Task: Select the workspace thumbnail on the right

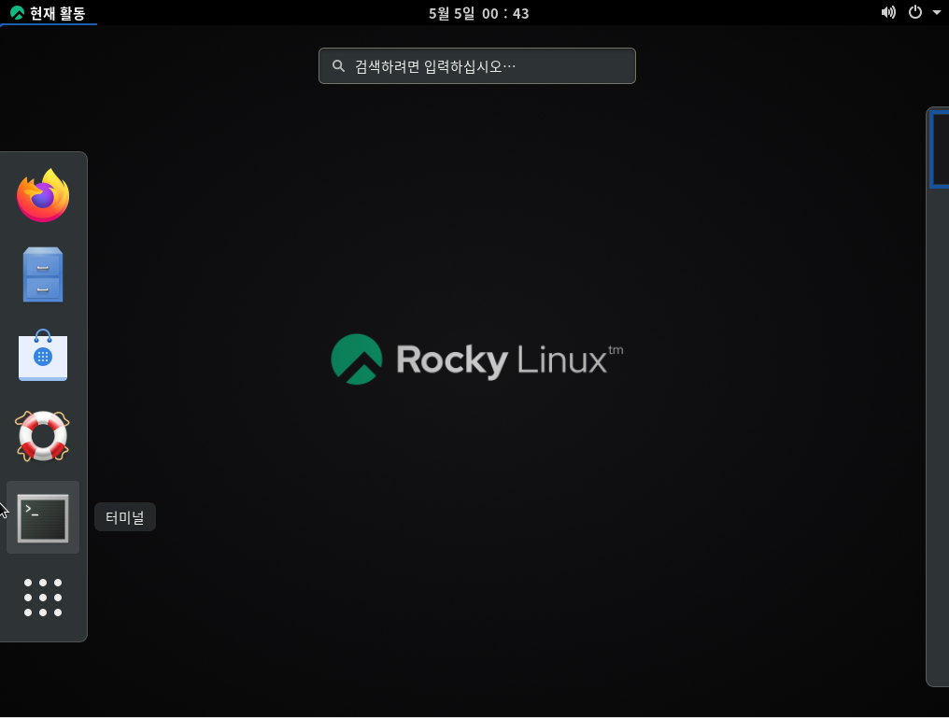Action: pyautogui.click(x=940, y=148)
